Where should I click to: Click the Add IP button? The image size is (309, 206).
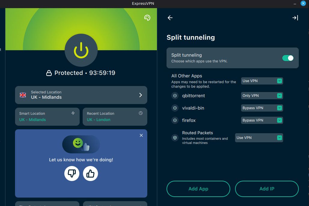coord(267,189)
